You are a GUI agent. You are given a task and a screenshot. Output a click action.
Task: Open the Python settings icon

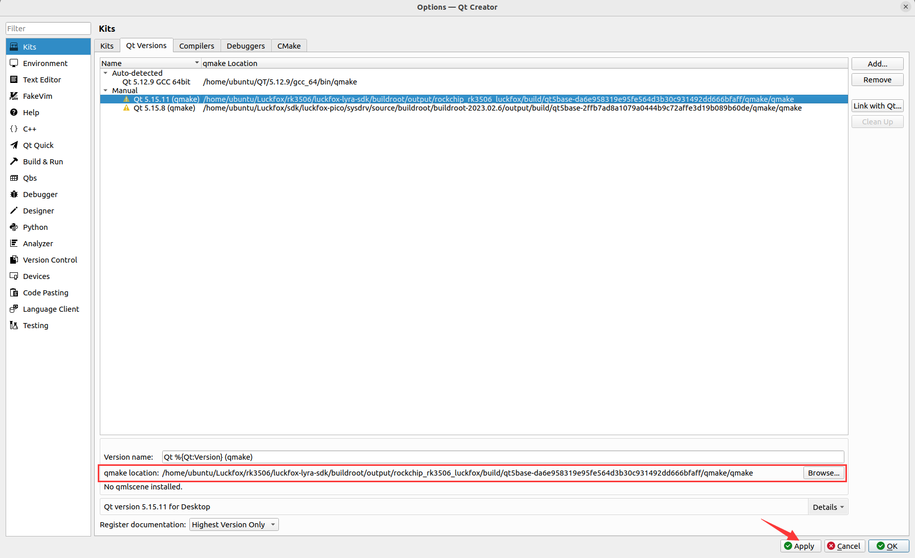[14, 227]
